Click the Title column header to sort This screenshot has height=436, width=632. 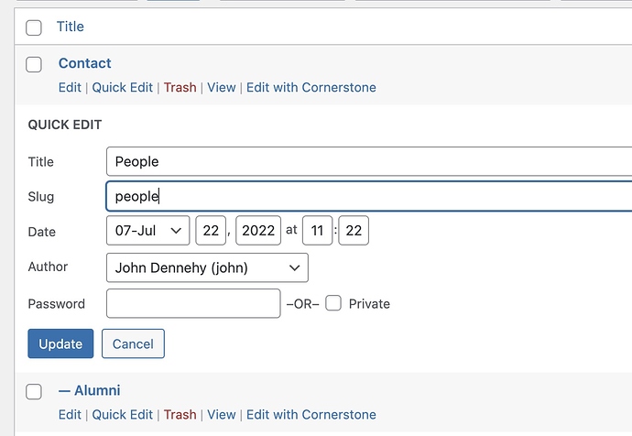click(71, 27)
